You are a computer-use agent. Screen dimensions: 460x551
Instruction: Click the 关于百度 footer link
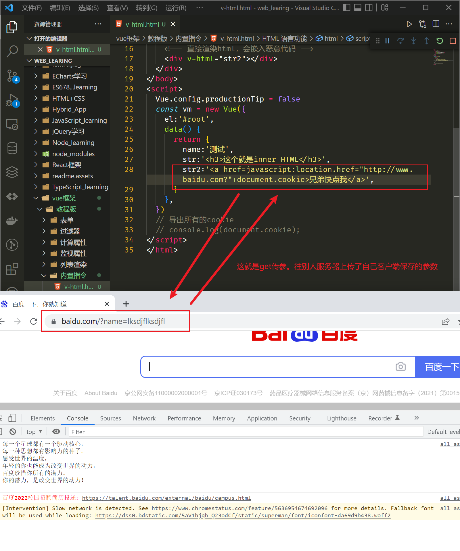pos(65,393)
